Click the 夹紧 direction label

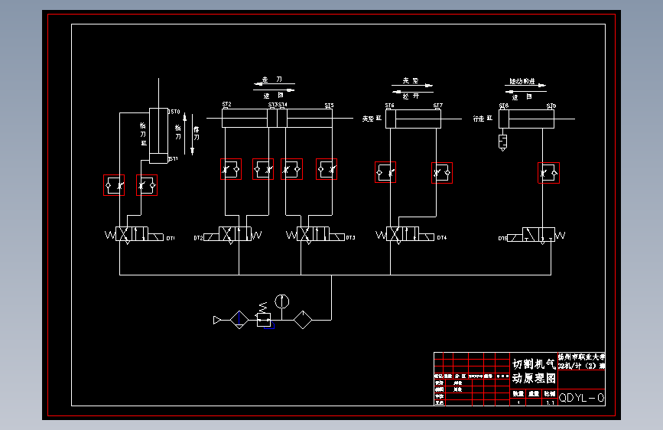411,80
